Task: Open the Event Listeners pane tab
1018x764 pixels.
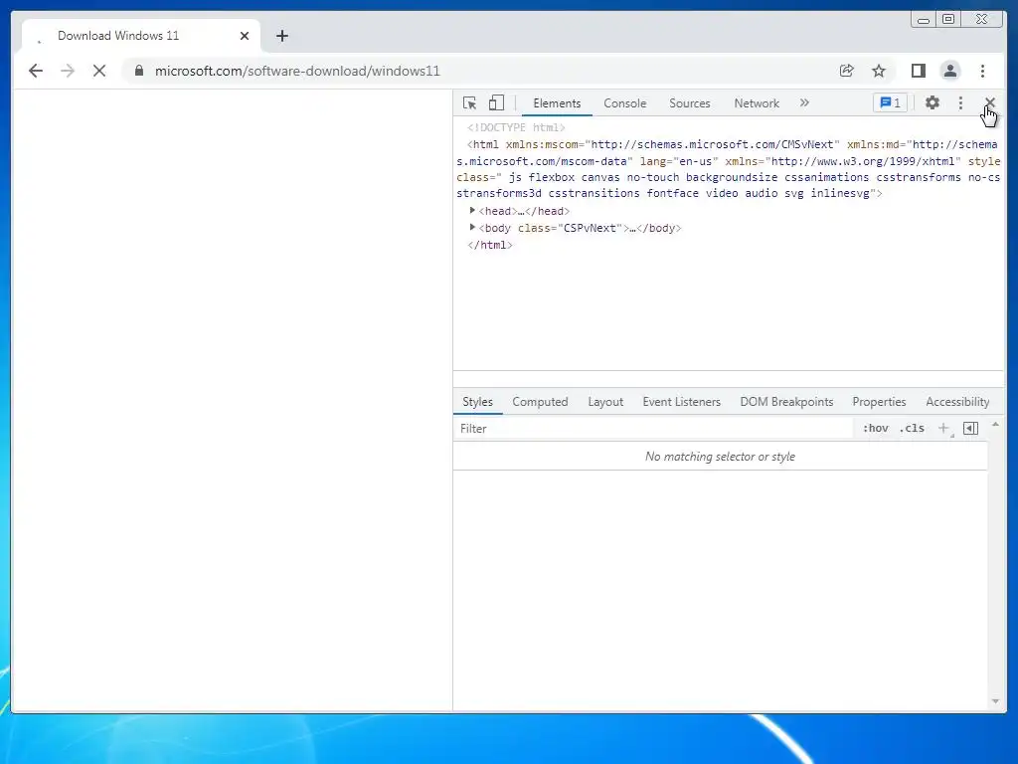Action: click(x=682, y=402)
